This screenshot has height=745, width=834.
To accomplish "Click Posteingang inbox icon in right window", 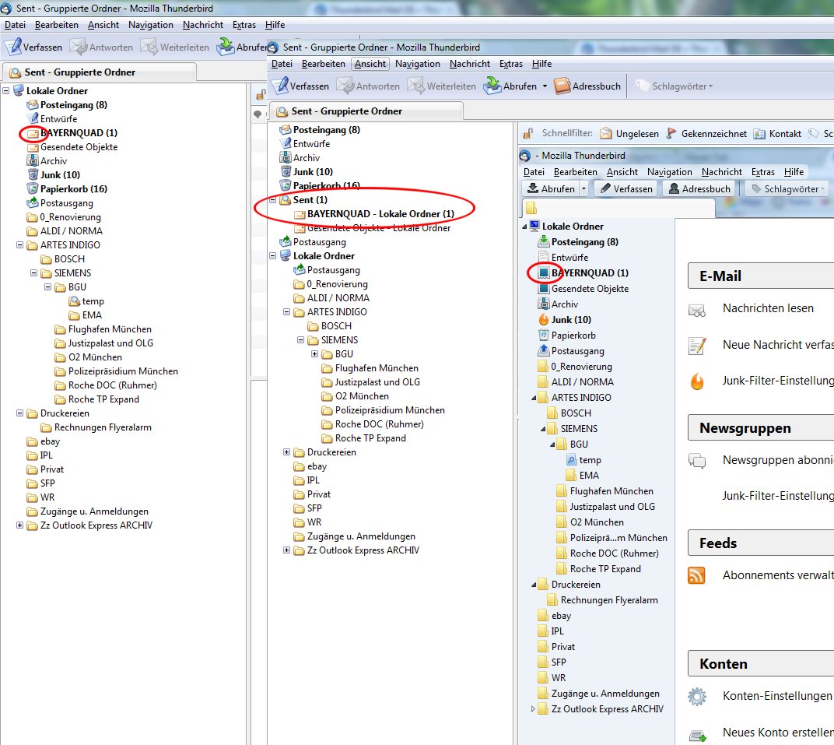I will [x=544, y=241].
